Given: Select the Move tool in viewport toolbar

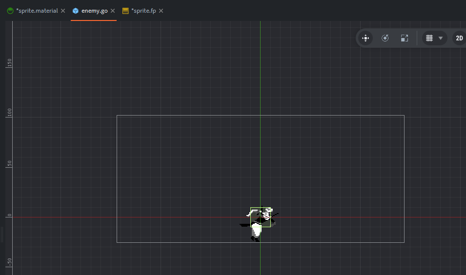Looking at the screenshot, I should pyautogui.click(x=365, y=38).
